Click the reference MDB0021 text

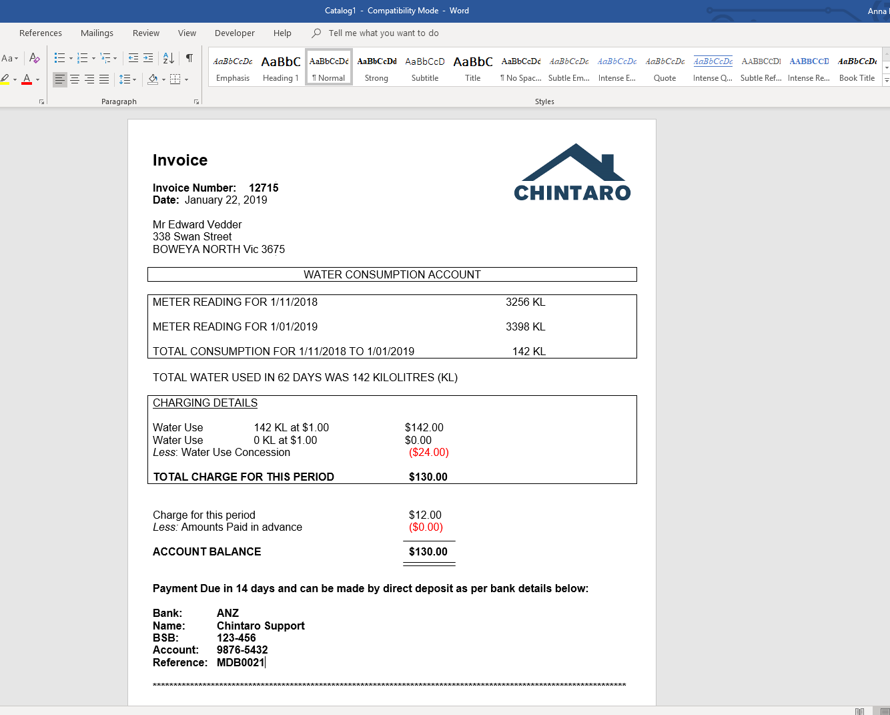coord(241,662)
